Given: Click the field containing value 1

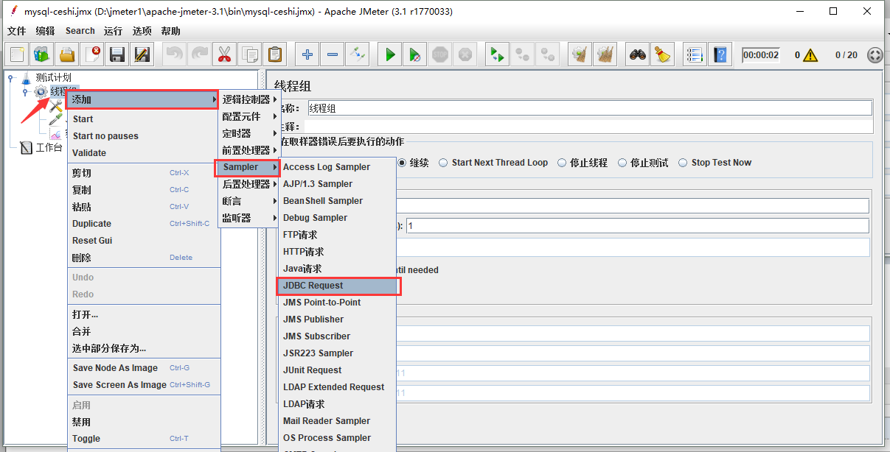Looking at the screenshot, I should tap(637, 226).
